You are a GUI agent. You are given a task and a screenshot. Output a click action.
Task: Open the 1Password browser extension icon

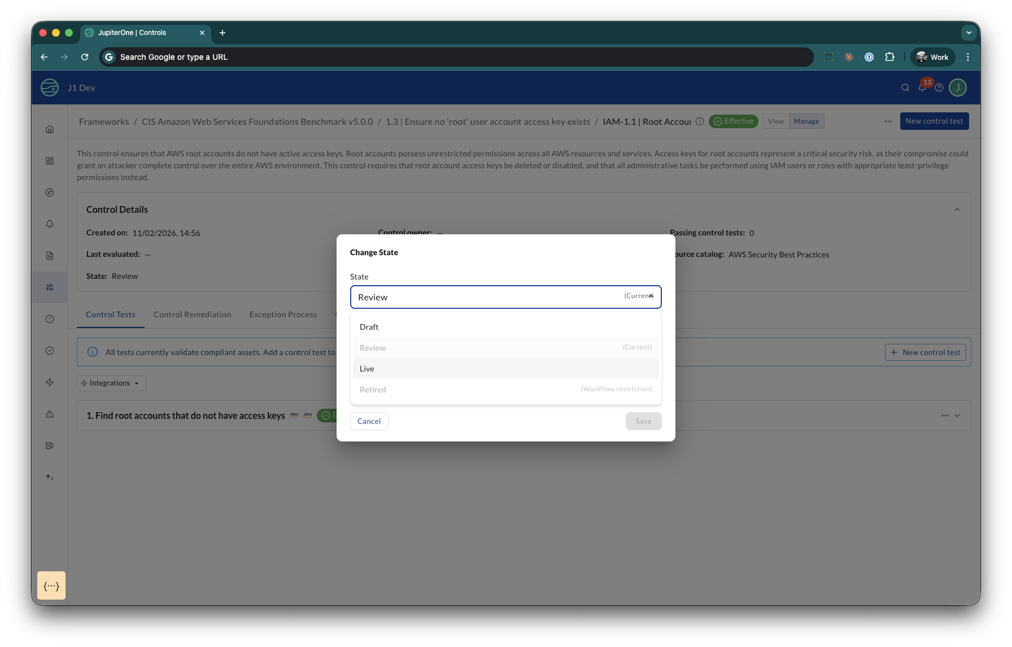869,56
